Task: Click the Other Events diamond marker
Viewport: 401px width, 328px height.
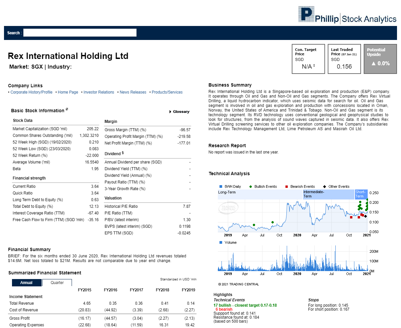Action: coord(365,216)
